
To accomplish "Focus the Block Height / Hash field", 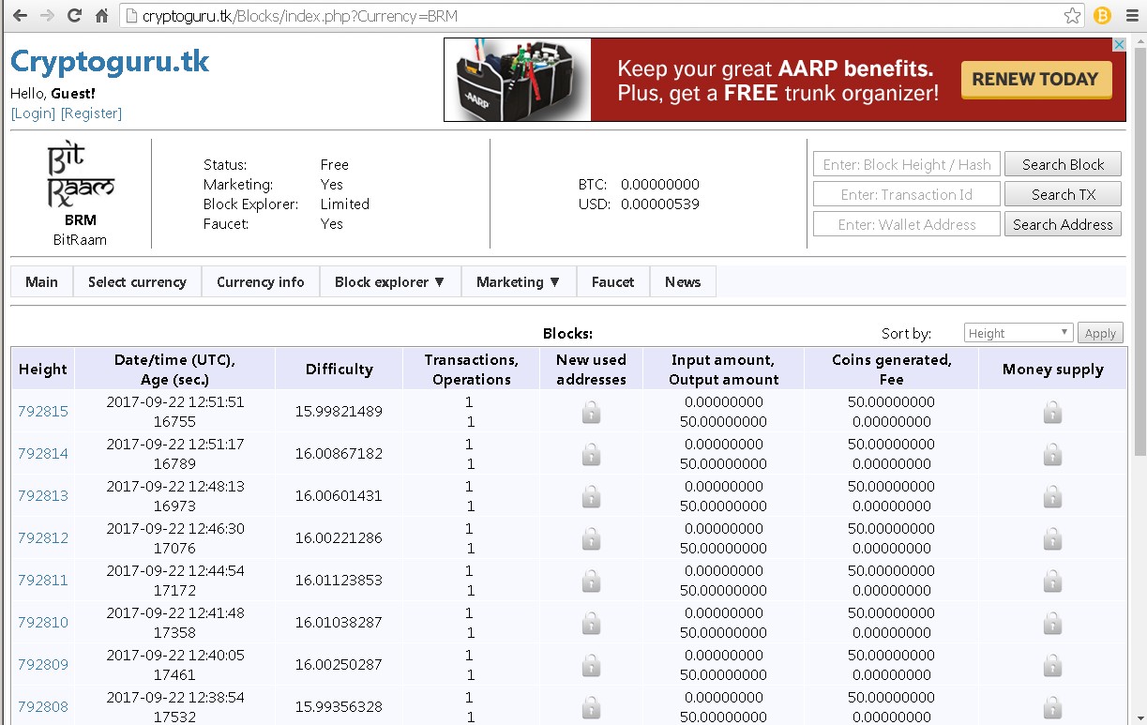I will 907,164.
